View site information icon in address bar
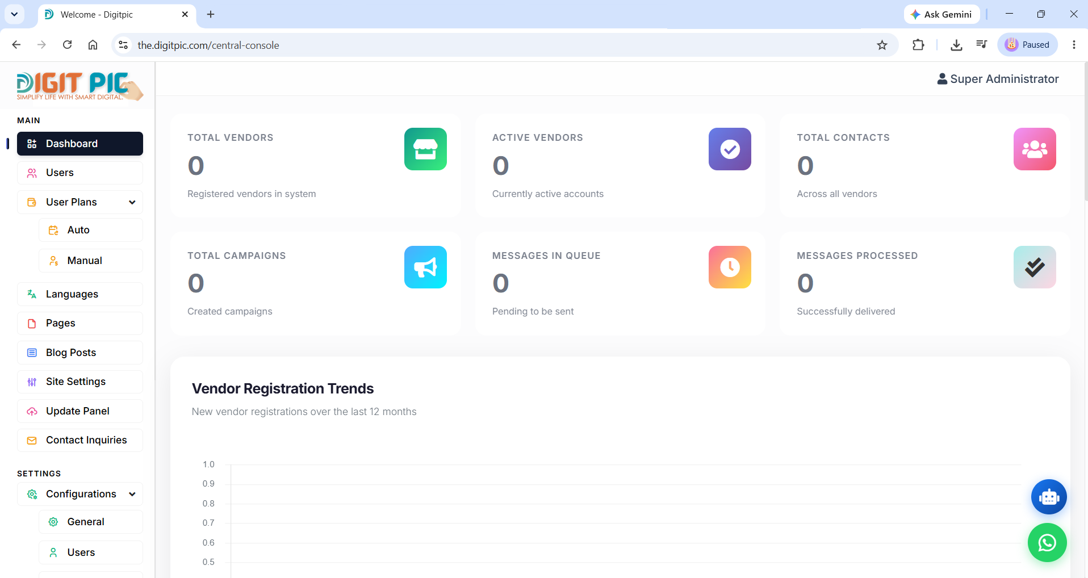The width and height of the screenshot is (1088, 578). pos(123,45)
